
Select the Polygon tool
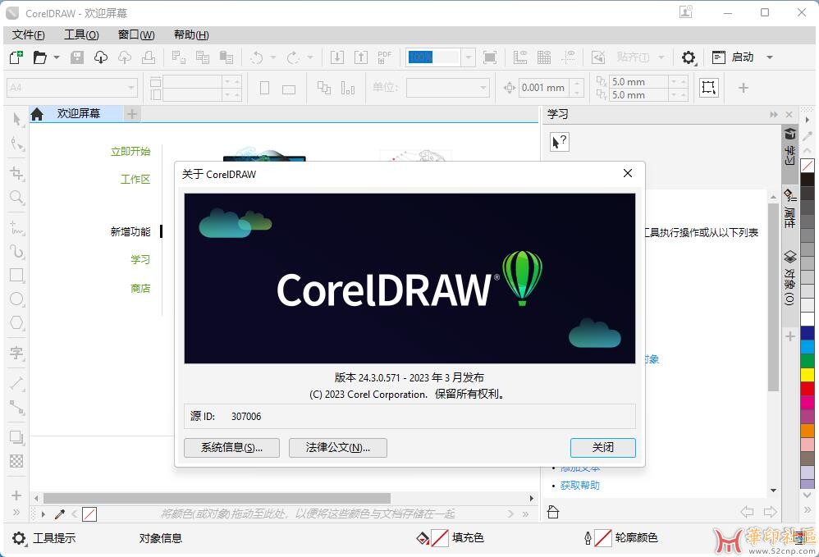tap(16, 322)
